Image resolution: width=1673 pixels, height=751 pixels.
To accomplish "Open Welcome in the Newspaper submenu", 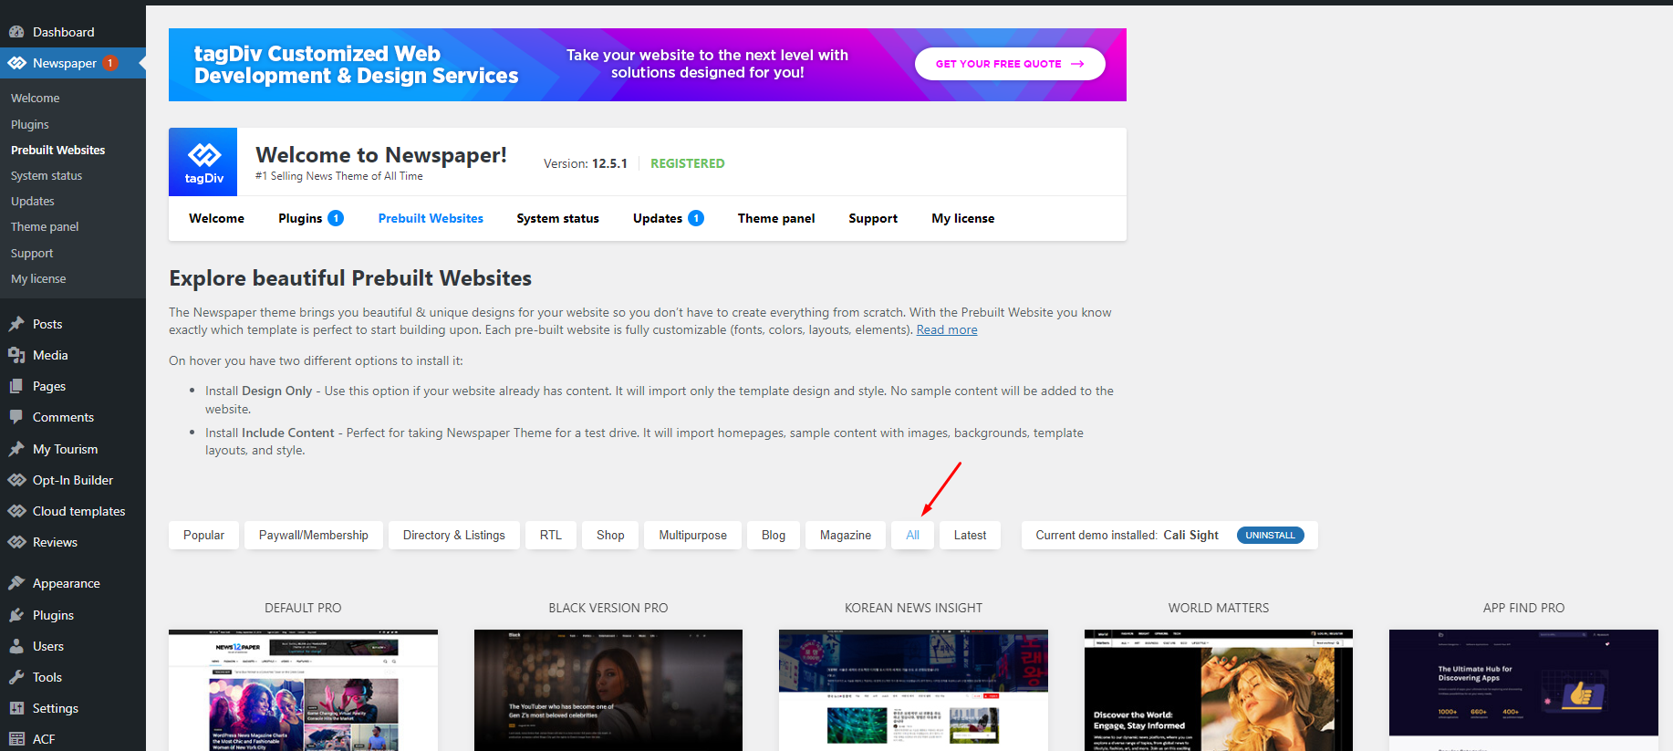I will pyautogui.click(x=36, y=98).
